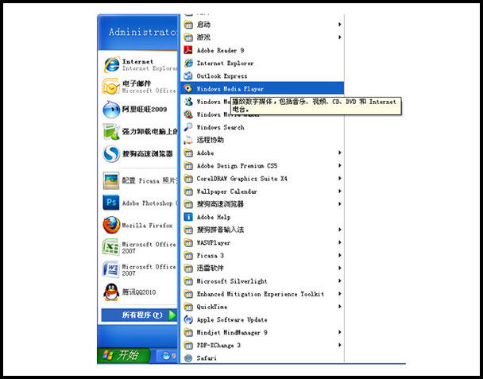Click the 游戏 folder icon
483x379 pixels.
click(x=188, y=37)
